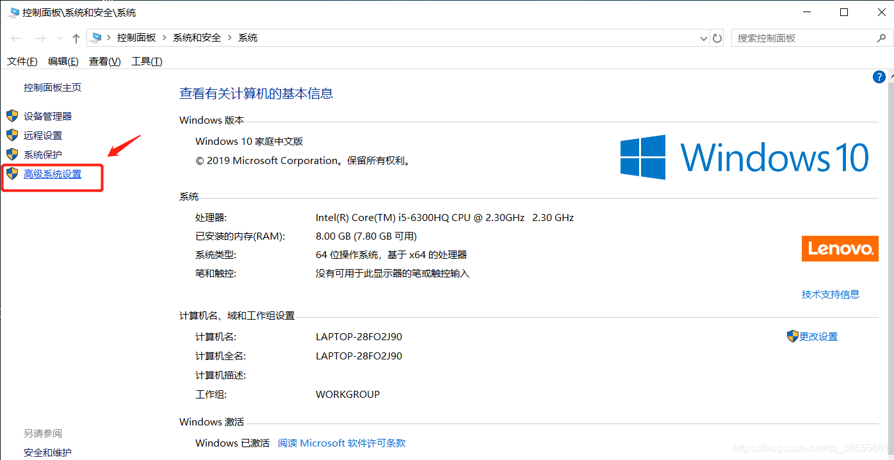Open 设备管理器 link

(48, 116)
